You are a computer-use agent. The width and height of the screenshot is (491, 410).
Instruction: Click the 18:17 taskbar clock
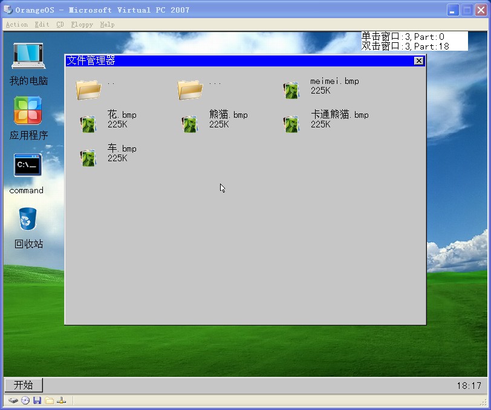click(x=469, y=386)
